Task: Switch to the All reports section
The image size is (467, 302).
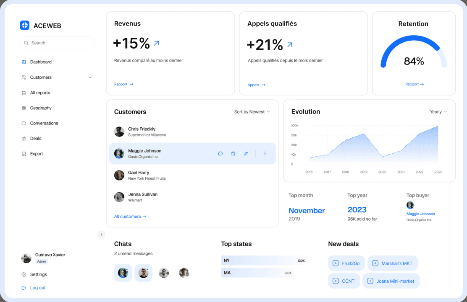Action: (40, 93)
